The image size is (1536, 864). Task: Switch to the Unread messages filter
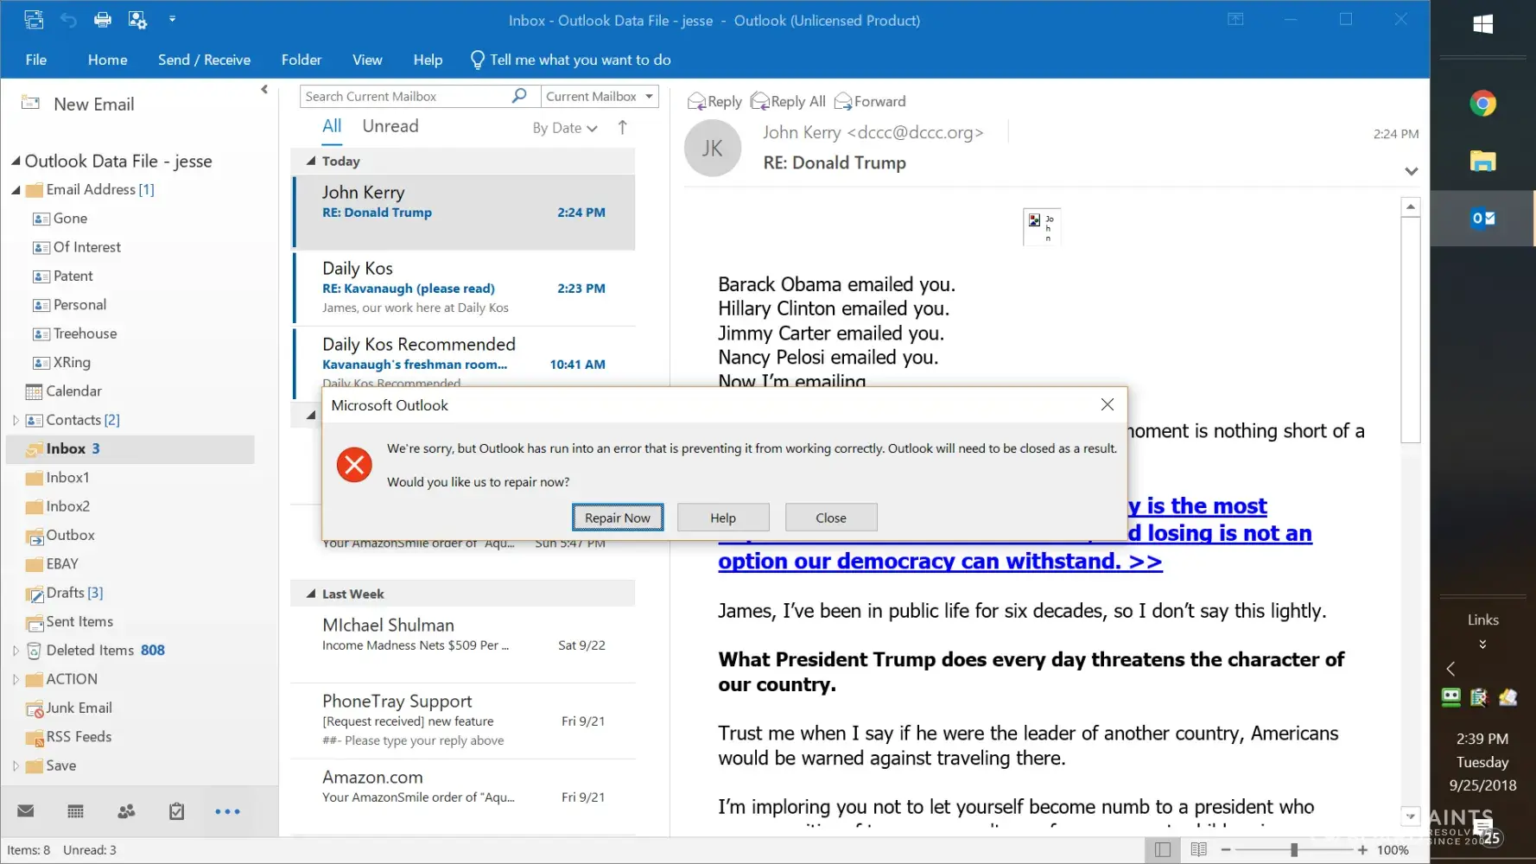tap(390, 126)
